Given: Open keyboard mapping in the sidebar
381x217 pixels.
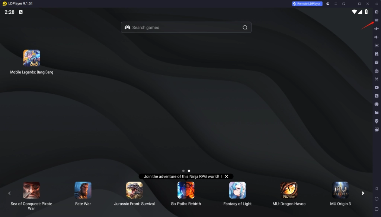Looking at the screenshot, I should click(377, 20).
